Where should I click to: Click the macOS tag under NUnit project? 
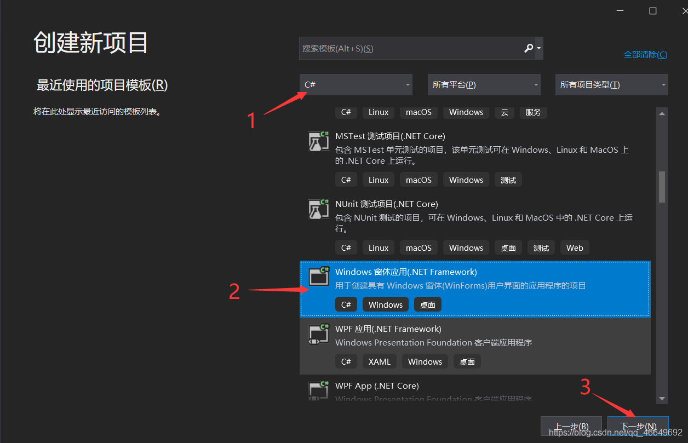pos(419,248)
